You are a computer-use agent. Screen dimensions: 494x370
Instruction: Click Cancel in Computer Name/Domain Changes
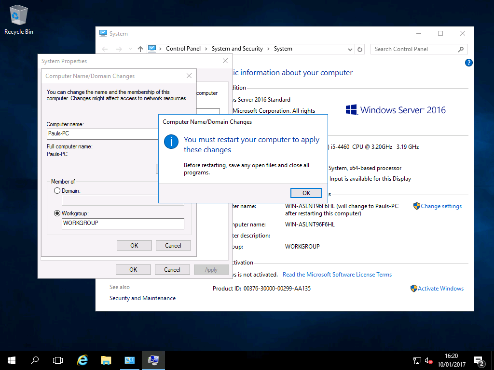(173, 245)
